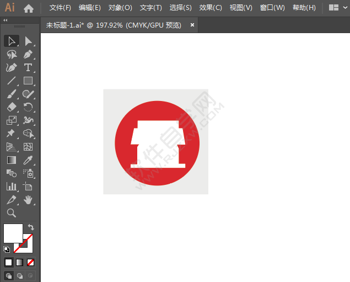350x282 pixels.
Task: Set paint mode to None
Action: (30, 262)
